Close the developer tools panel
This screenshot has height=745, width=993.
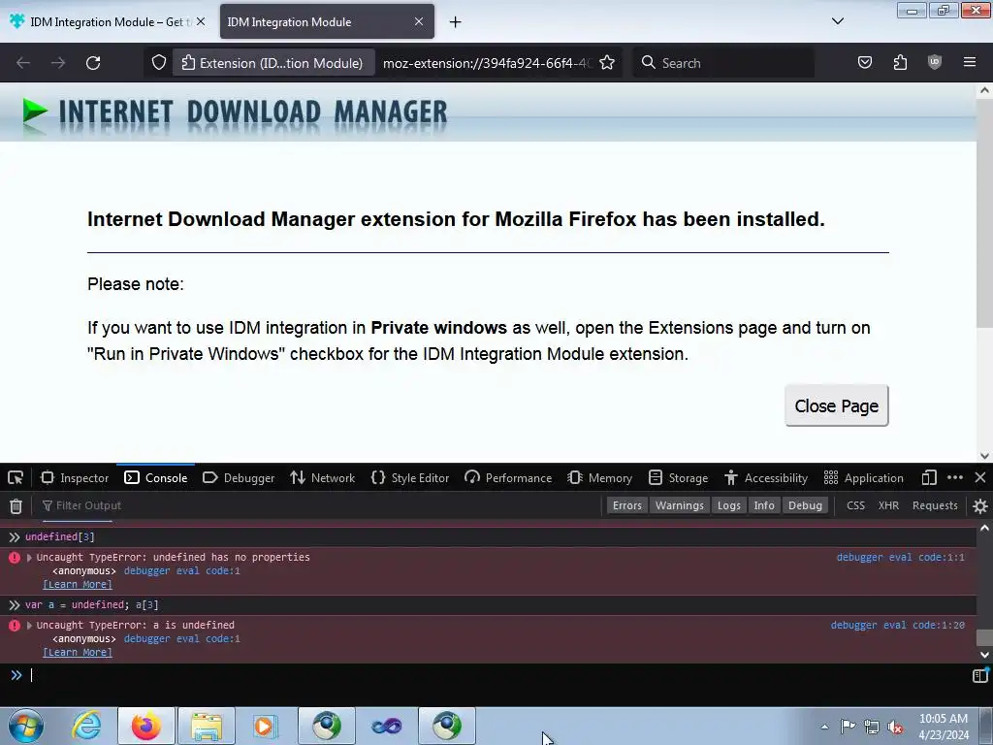(979, 477)
